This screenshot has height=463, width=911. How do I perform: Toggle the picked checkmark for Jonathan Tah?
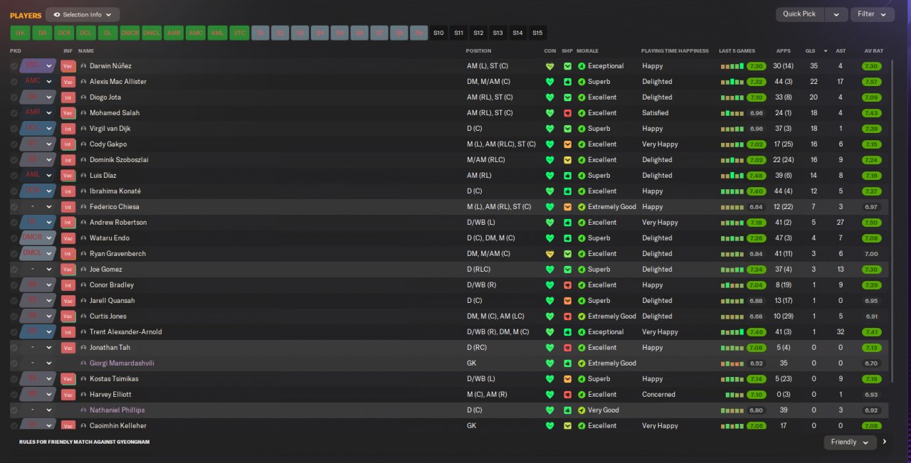[14, 348]
